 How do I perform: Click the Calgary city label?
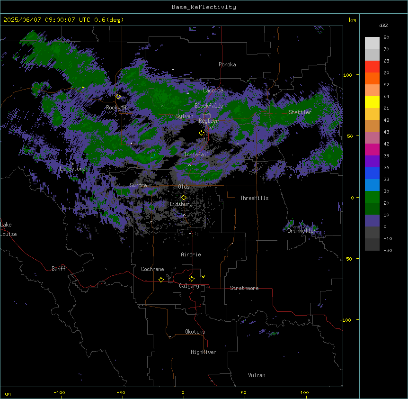pyautogui.click(x=189, y=286)
